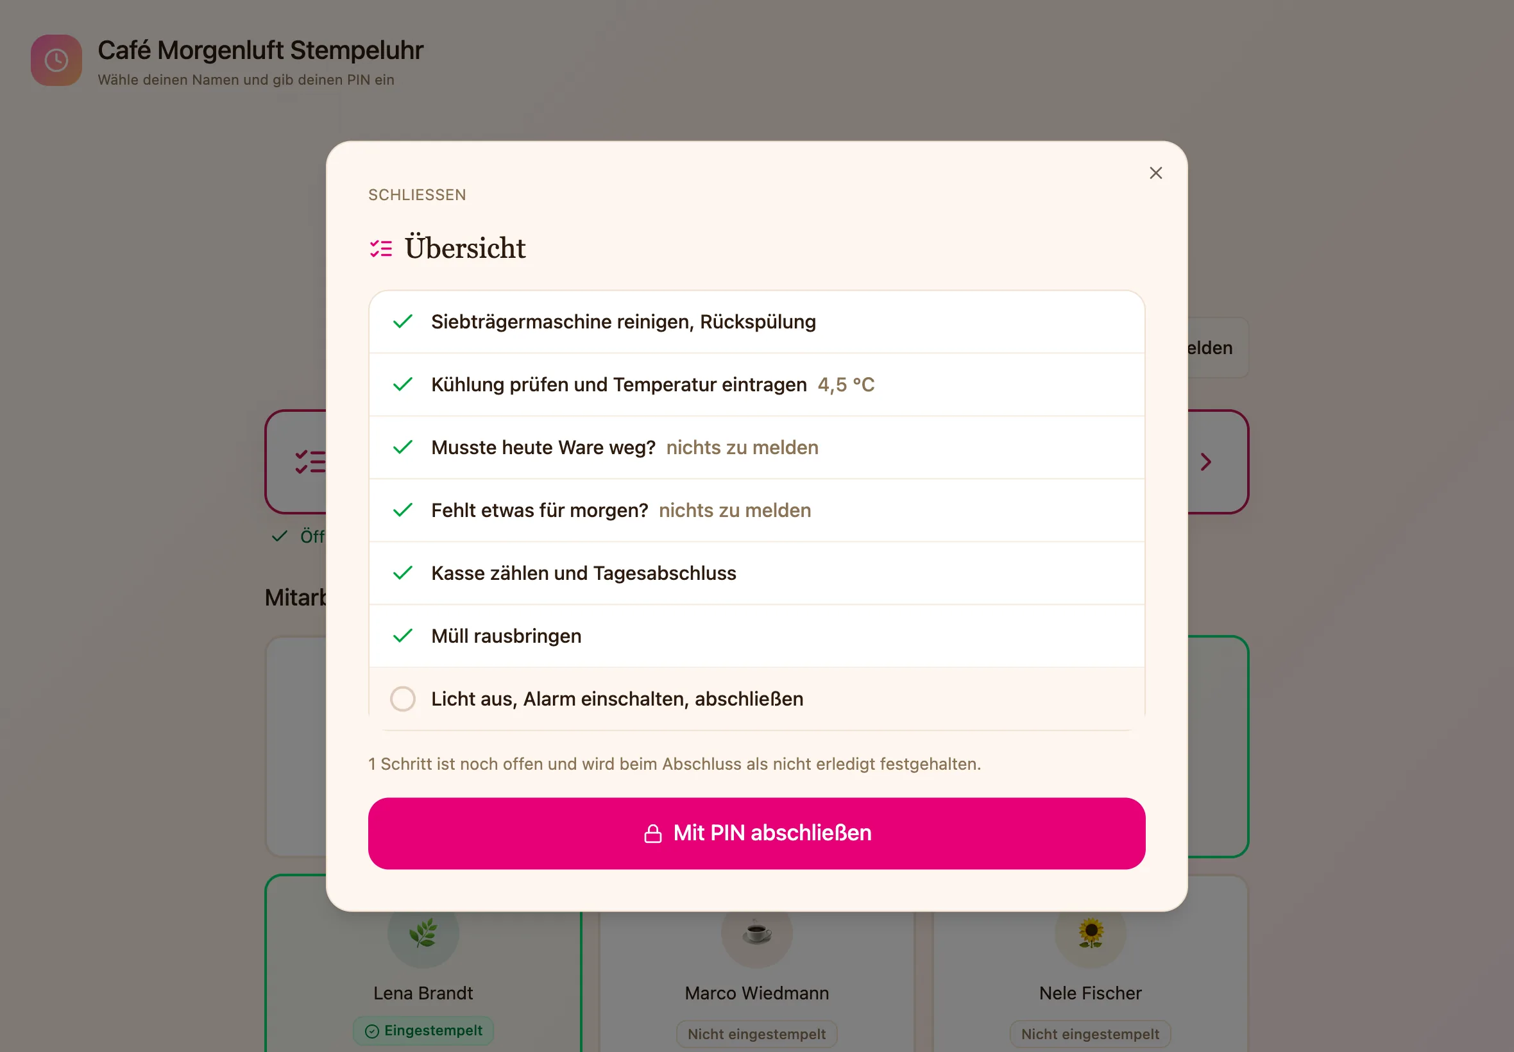
Task: Click the checklist icon next to Übersicht heading
Action: tap(381, 248)
